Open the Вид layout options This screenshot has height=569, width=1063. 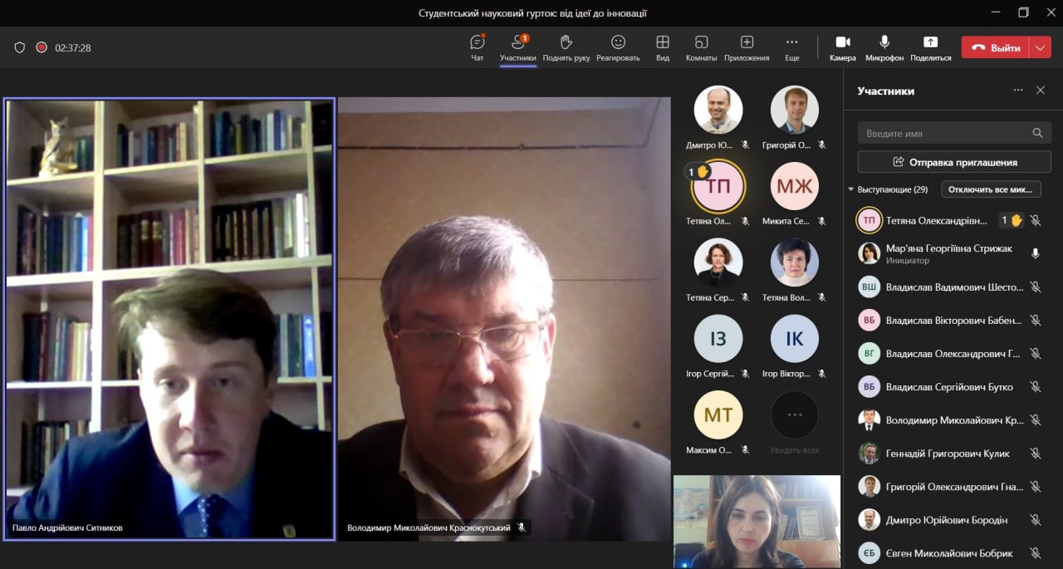pyautogui.click(x=663, y=47)
